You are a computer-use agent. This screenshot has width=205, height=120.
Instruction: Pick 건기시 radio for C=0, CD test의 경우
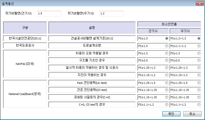[x=166, y=105]
